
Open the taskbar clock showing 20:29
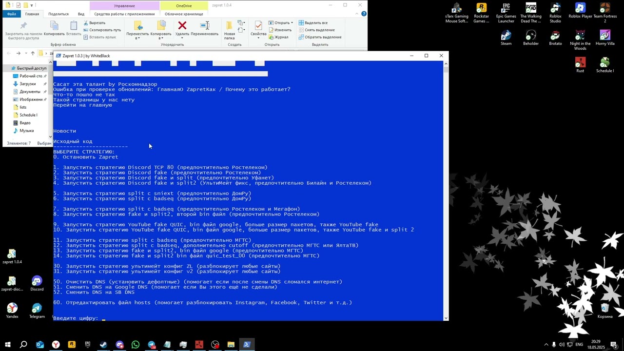tap(596, 345)
